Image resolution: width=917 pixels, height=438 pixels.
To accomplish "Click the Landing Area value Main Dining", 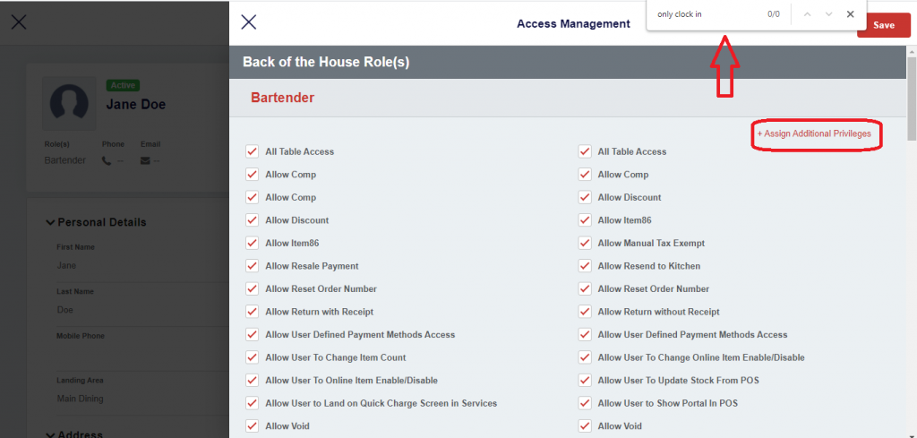I will (80, 399).
